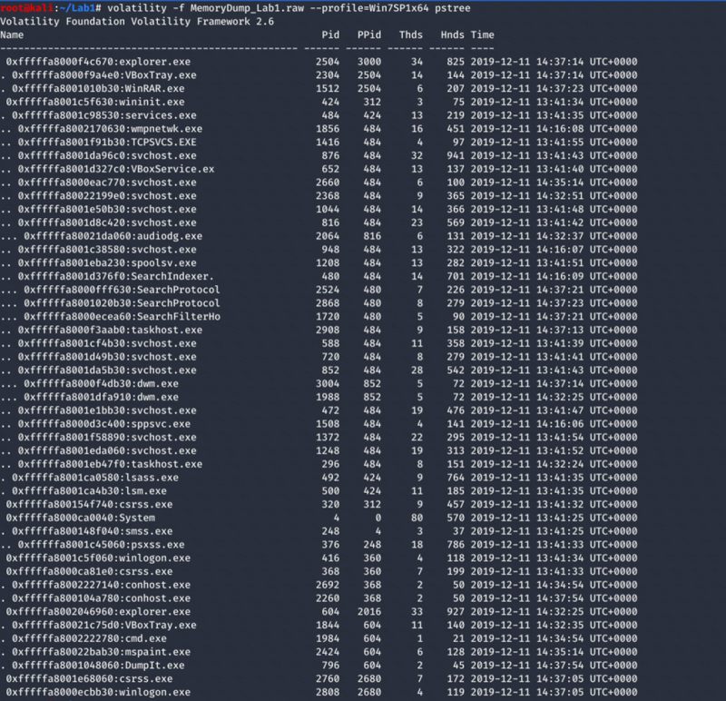
Task: Click the PPid column header
Action: click(x=368, y=35)
